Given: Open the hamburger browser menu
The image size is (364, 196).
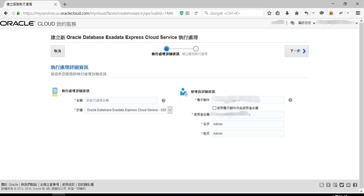Looking at the screenshot, I should (x=358, y=13).
